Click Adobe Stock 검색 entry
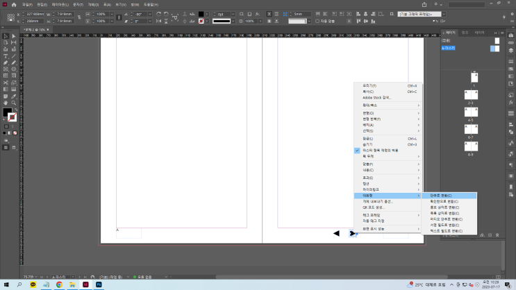The width and height of the screenshot is (516, 290). tap(377, 97)
